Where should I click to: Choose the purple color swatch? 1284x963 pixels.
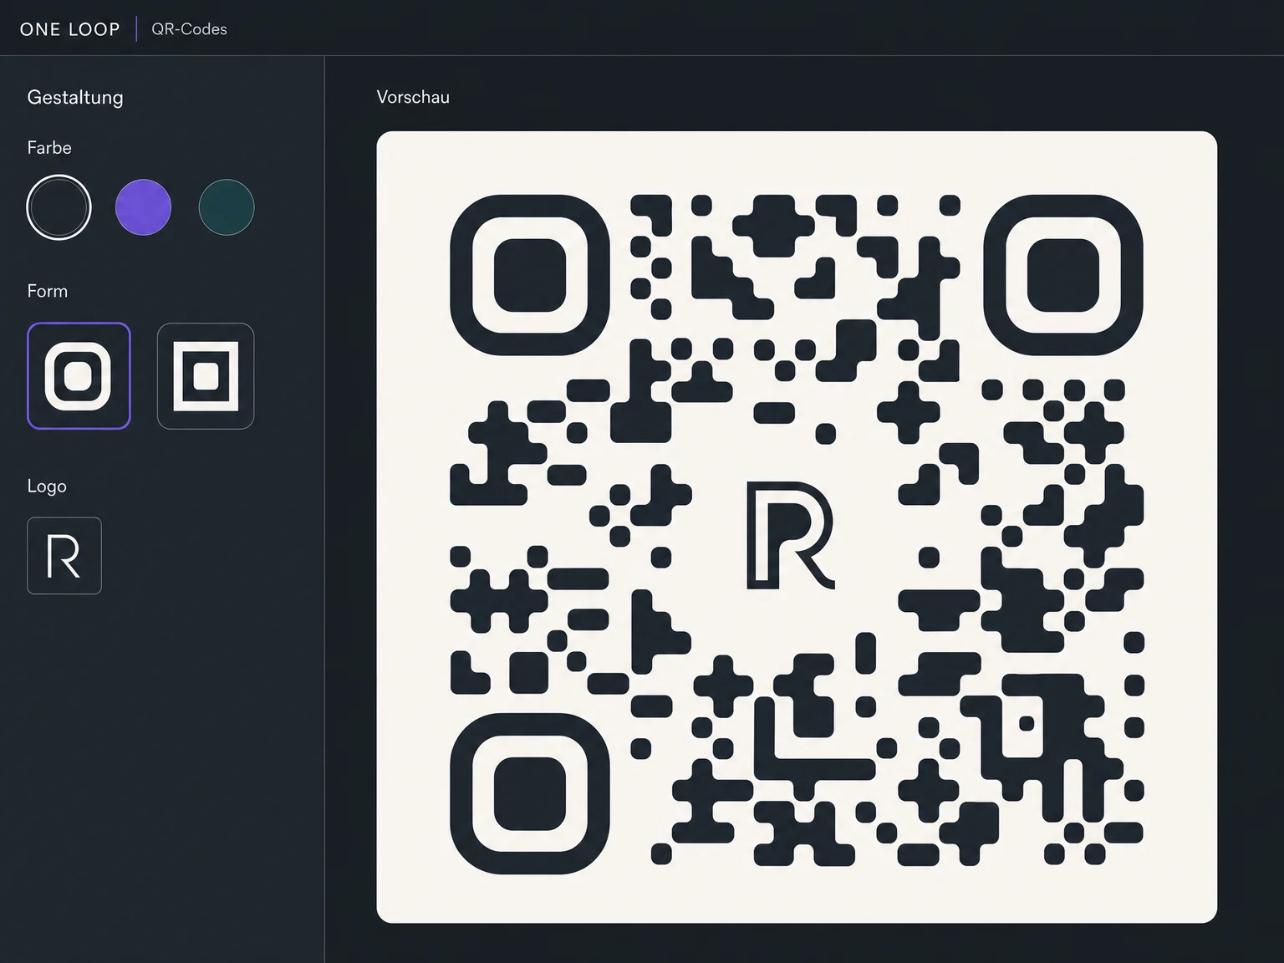[143, 207]
